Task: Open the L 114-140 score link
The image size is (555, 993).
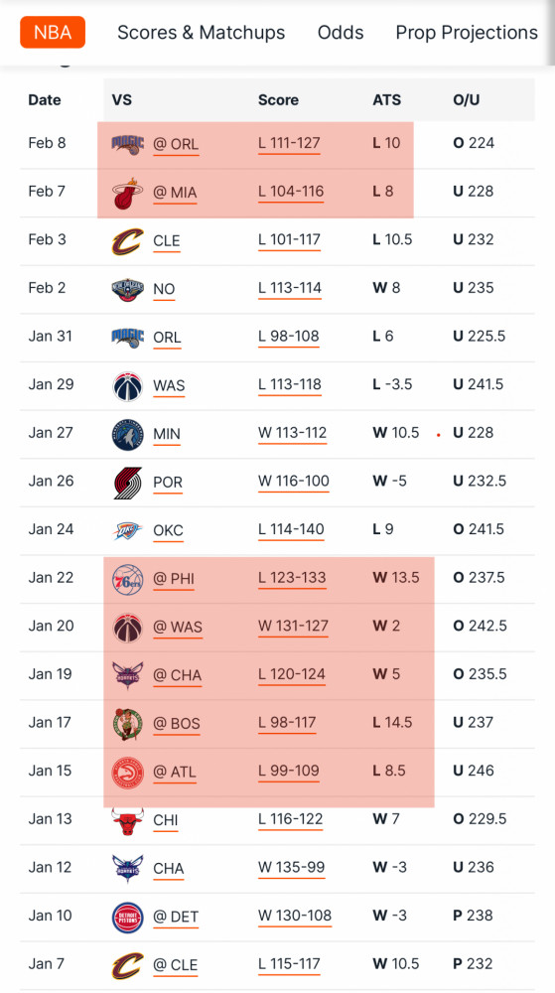Action: pos(291,530)
